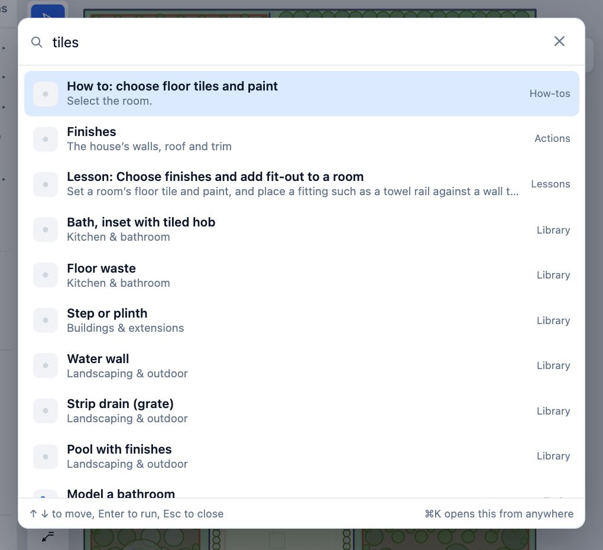
Task: Click icon beside Step or plinth
Action: coord(46,320)
